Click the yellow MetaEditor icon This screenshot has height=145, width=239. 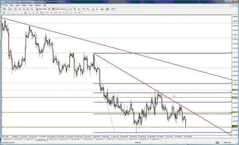click(x=49, y=9)
